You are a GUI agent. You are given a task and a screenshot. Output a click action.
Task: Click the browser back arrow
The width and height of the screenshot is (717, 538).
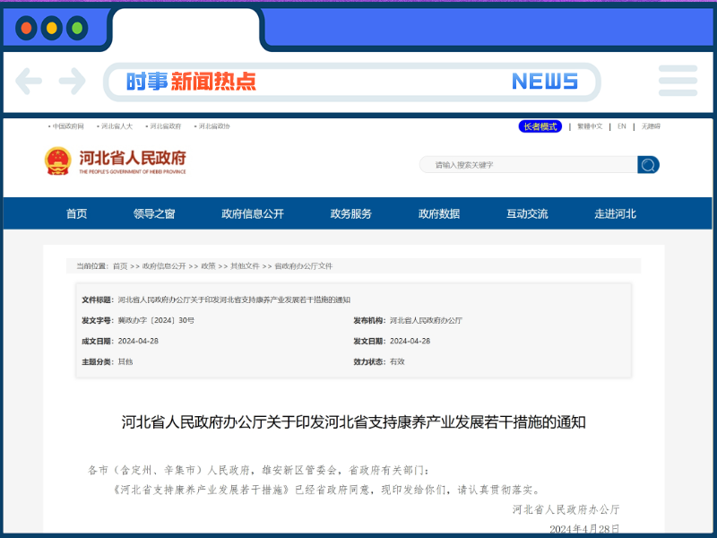[29, 82]
